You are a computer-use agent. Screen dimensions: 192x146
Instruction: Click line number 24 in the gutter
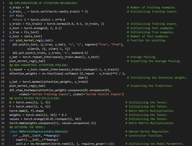pos(3,98)
